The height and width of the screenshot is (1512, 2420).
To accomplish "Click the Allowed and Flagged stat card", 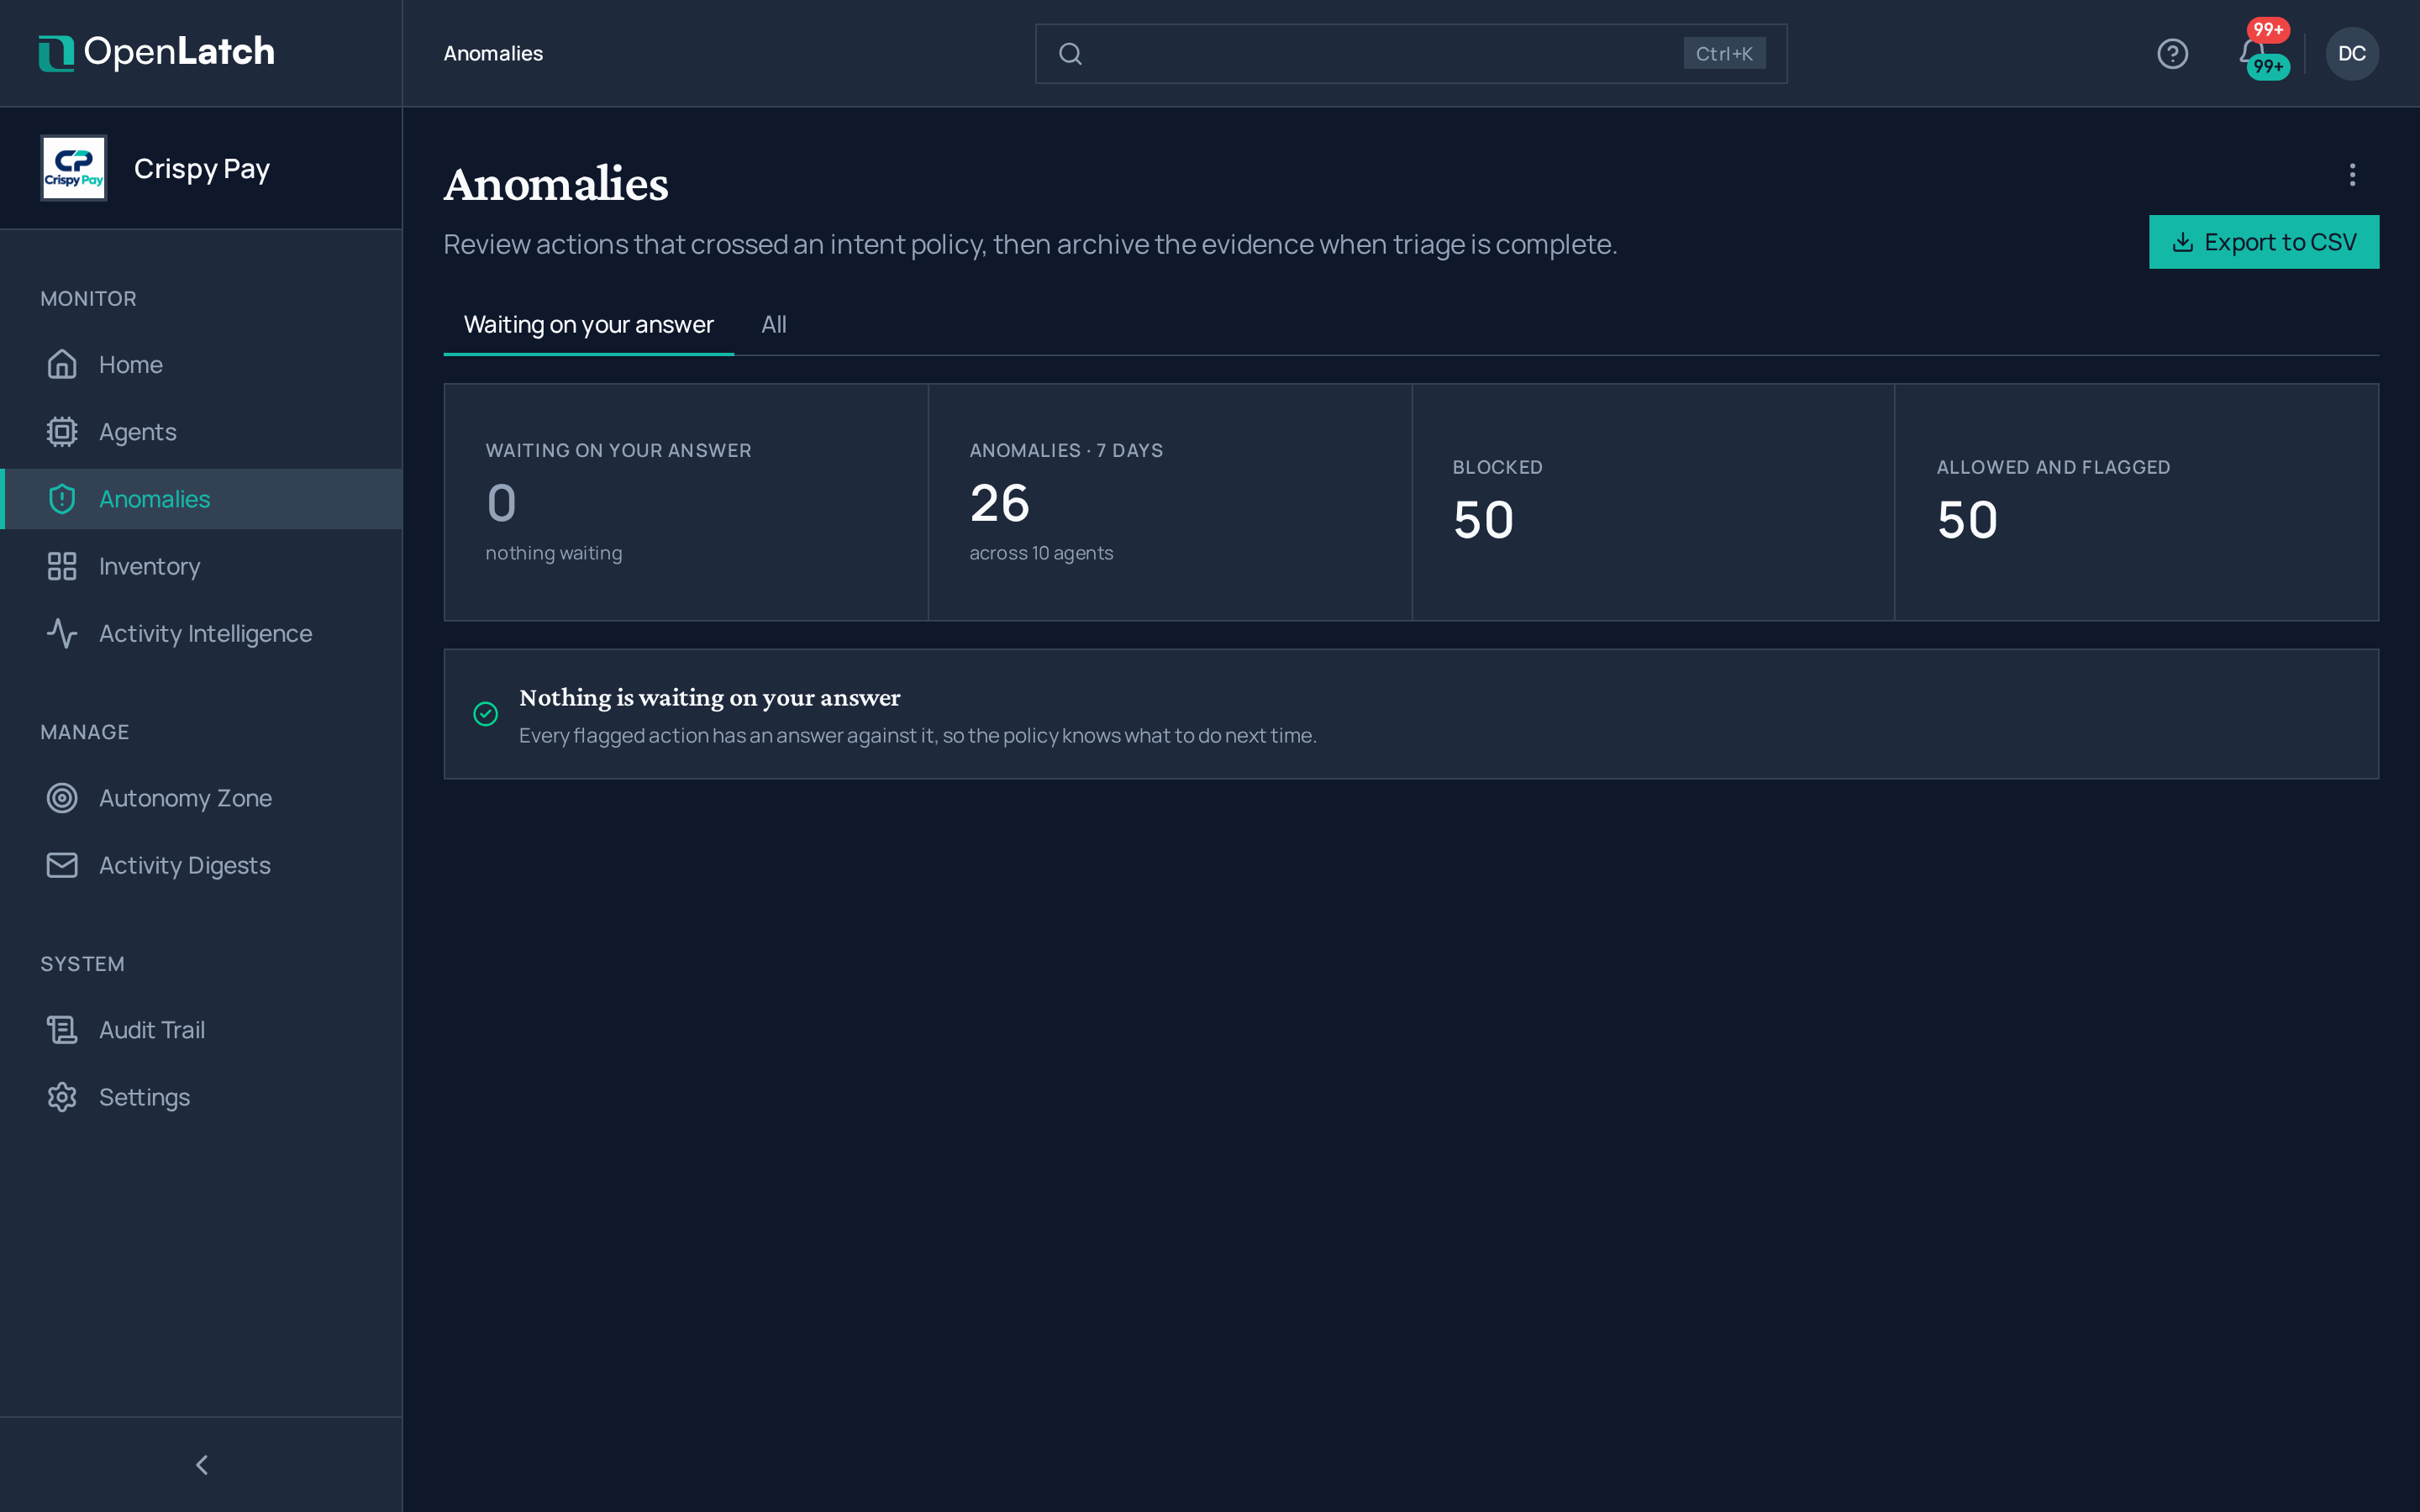I will click(x=2136, y=502).
